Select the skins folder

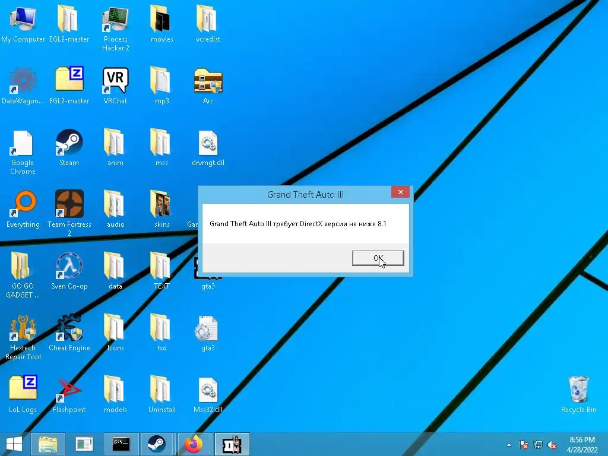[x=161, y=208]
